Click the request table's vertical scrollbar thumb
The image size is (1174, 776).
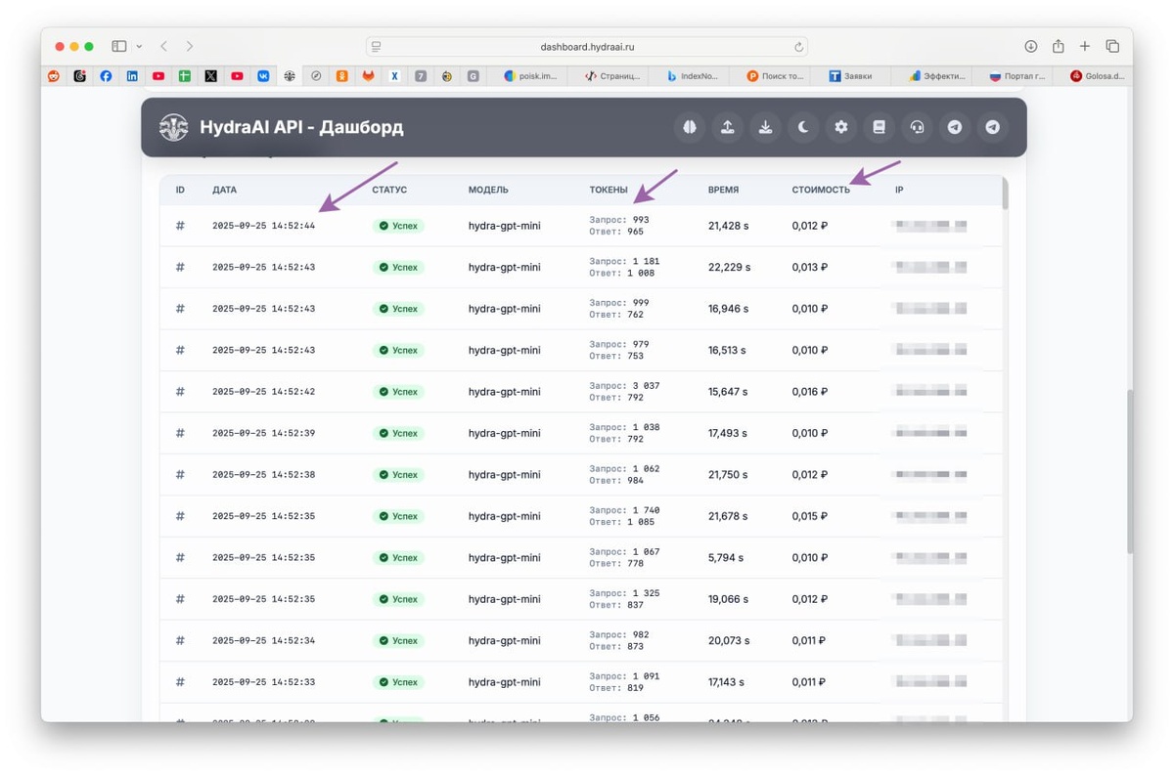pos(1004,193)
